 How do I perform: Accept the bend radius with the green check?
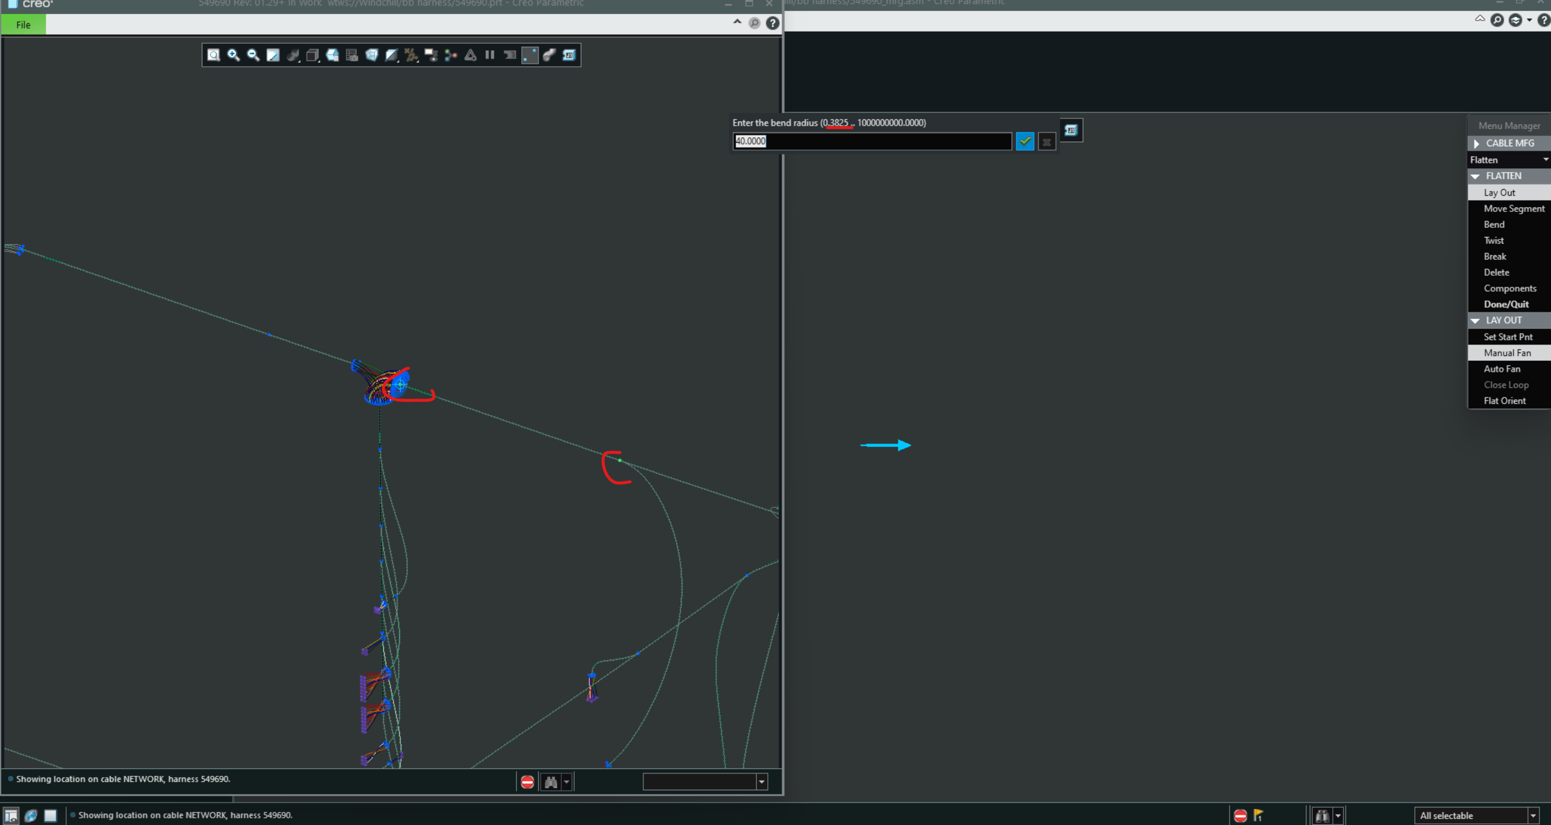click(x=1025, y=141)
